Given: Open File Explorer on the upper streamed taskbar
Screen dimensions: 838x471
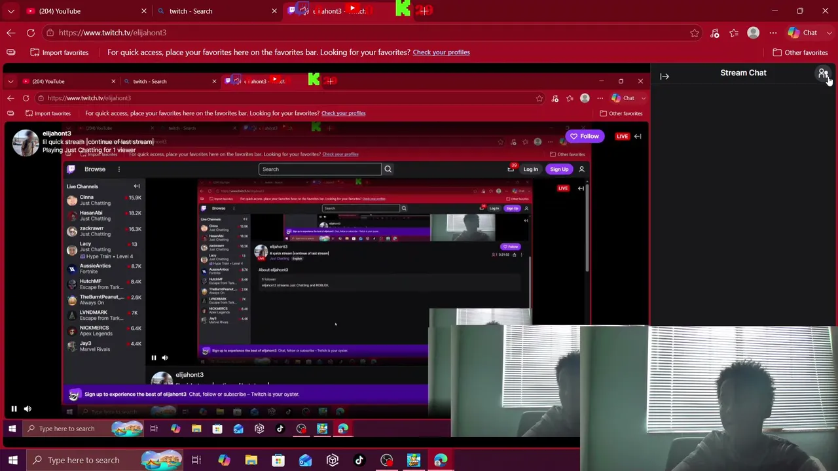Looking at the screenshot, I should (196, 429).
